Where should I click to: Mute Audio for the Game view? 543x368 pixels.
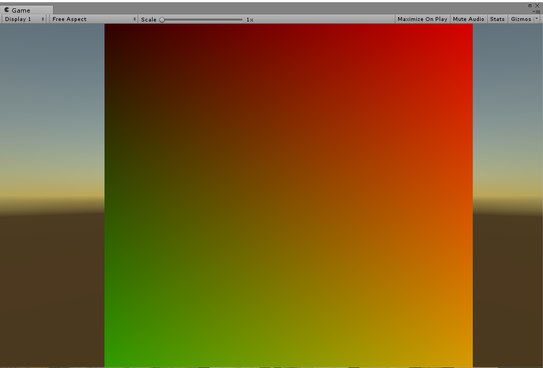(468, 18)
